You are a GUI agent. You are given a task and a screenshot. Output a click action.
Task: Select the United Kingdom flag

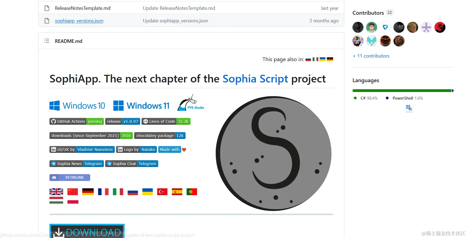56,192
